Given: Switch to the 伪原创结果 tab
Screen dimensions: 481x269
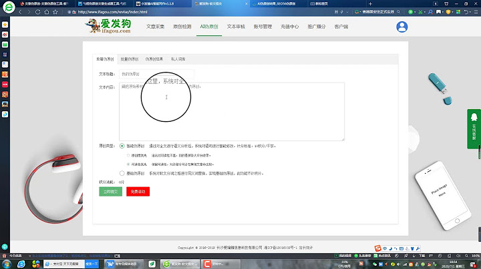Looking at the screenshot, I should 154,59.
